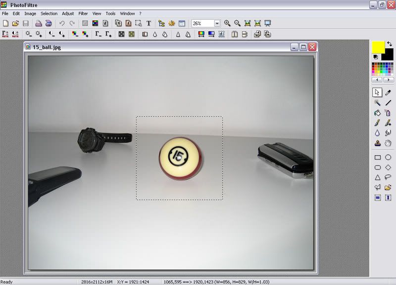Open the Window menu
Screen dimensions: 396x285
[127, 14]
